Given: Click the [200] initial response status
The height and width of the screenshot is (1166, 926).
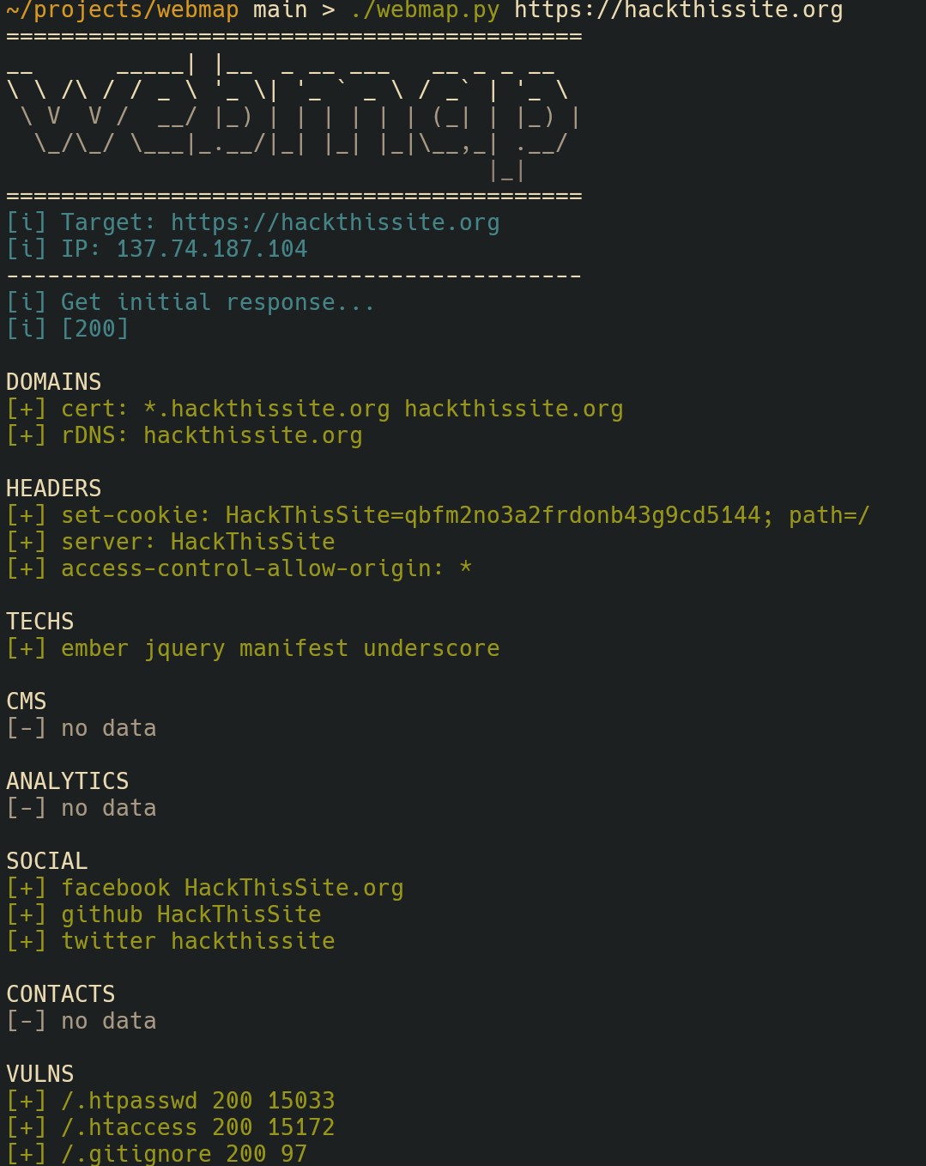Looking at the screenshot, I should click(94, 329).
